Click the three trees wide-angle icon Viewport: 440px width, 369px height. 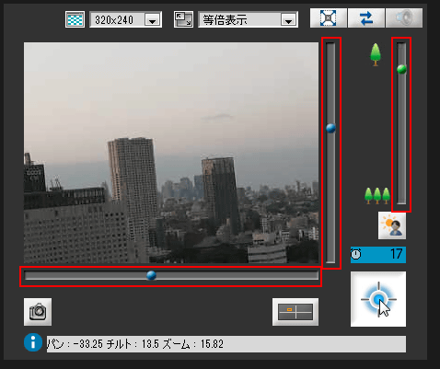tap(377, 196)
